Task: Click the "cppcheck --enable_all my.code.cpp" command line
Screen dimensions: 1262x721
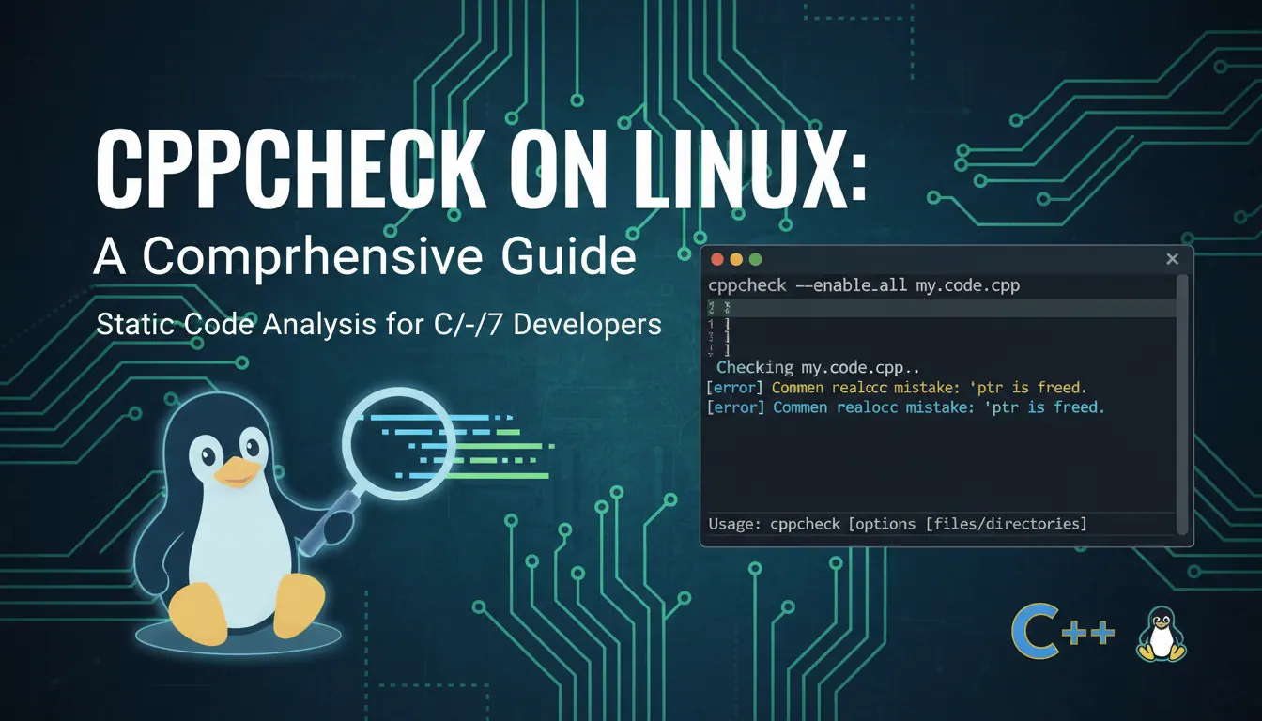Action: [864, 284]
